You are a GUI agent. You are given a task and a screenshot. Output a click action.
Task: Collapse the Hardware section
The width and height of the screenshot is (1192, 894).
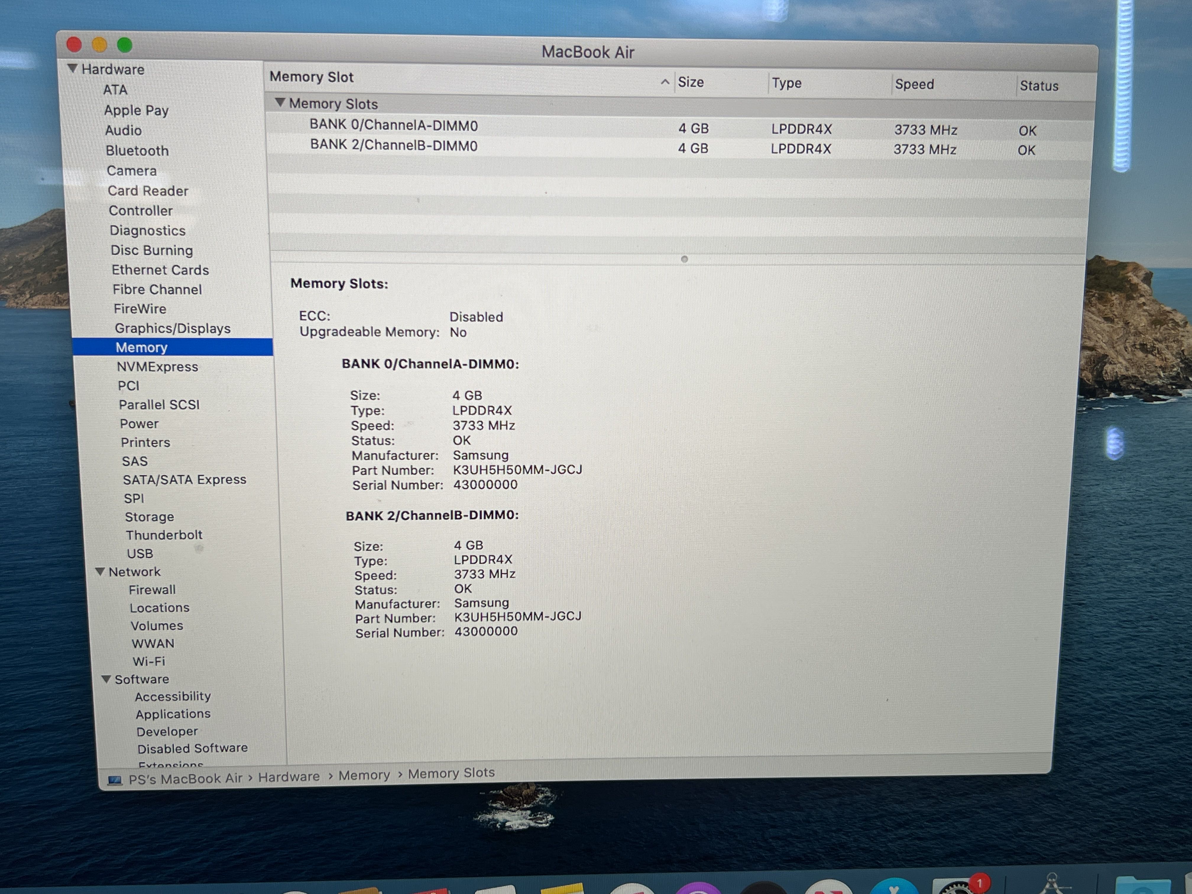coord(72,68)
